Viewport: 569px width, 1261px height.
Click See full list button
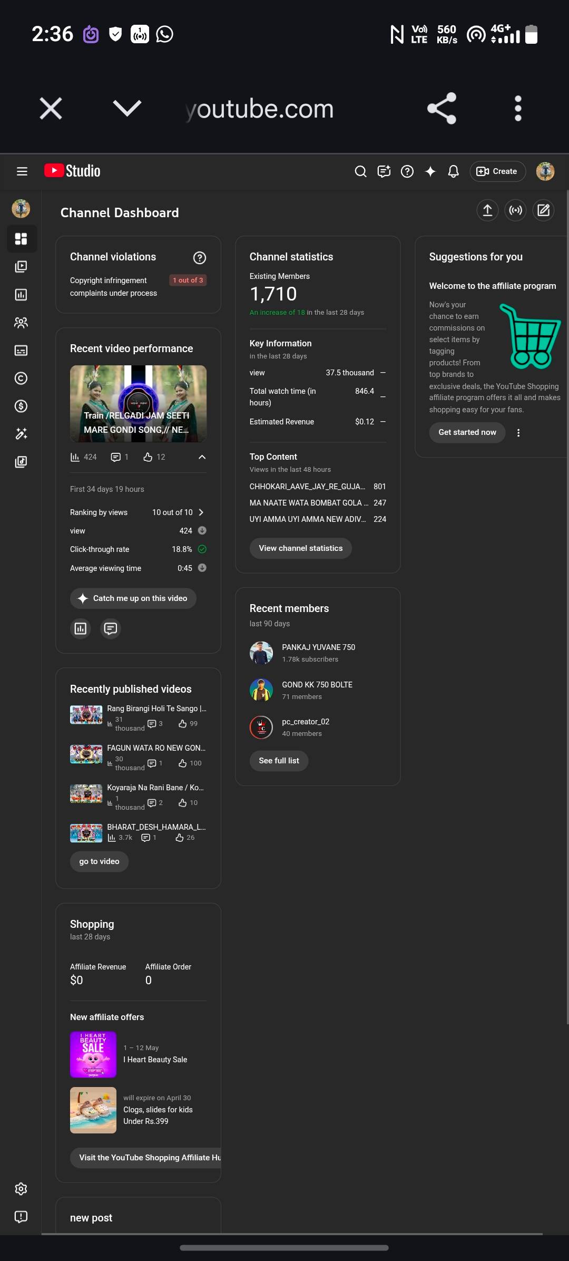(x=279, y=761)
